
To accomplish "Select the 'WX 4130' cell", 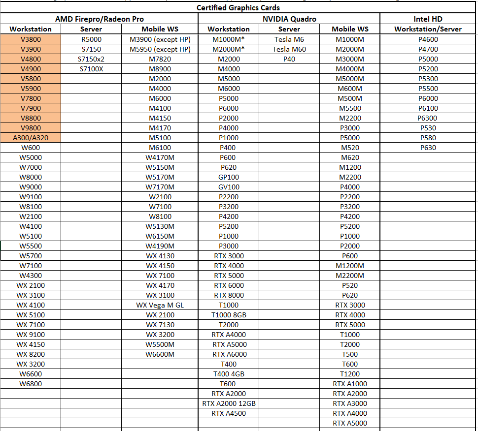I will (160, 256).
